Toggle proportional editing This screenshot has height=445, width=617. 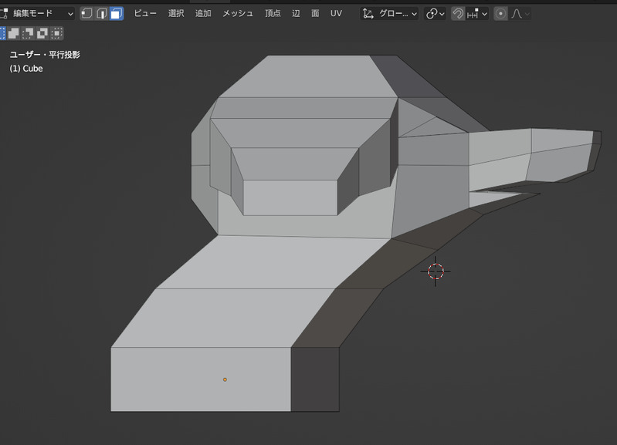(x=500, y=13)
